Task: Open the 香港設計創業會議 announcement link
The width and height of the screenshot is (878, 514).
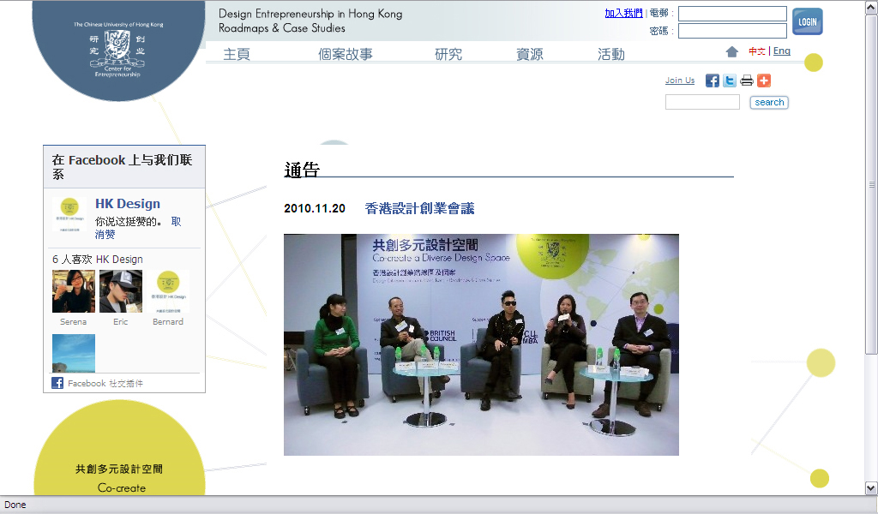Action: pos(419,209)
